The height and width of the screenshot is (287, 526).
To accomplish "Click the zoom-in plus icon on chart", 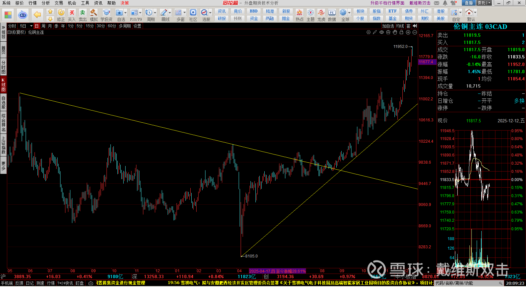I will 408,32.
